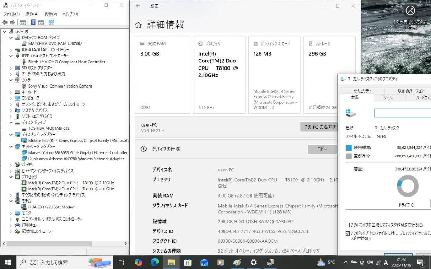
Task: Open the 操作(A) menu in Device Manager
Action: click(32, 14)
